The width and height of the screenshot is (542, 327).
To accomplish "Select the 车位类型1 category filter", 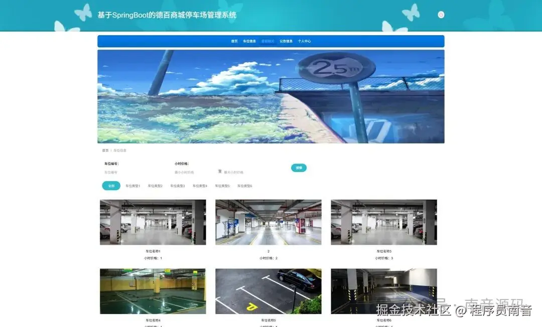I will 132,185.
